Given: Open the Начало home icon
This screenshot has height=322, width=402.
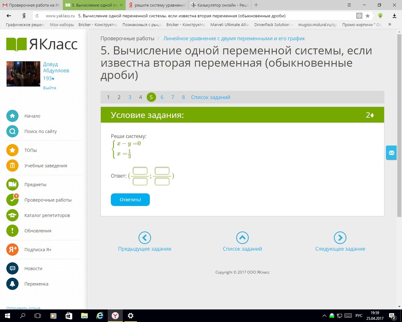Looking at the screenshot, I should point(13,116).
